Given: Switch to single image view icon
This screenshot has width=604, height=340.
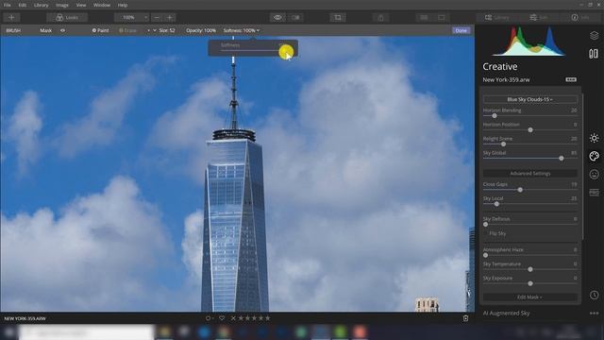Looking at the screenshot, I should click(x=442, y=17).
